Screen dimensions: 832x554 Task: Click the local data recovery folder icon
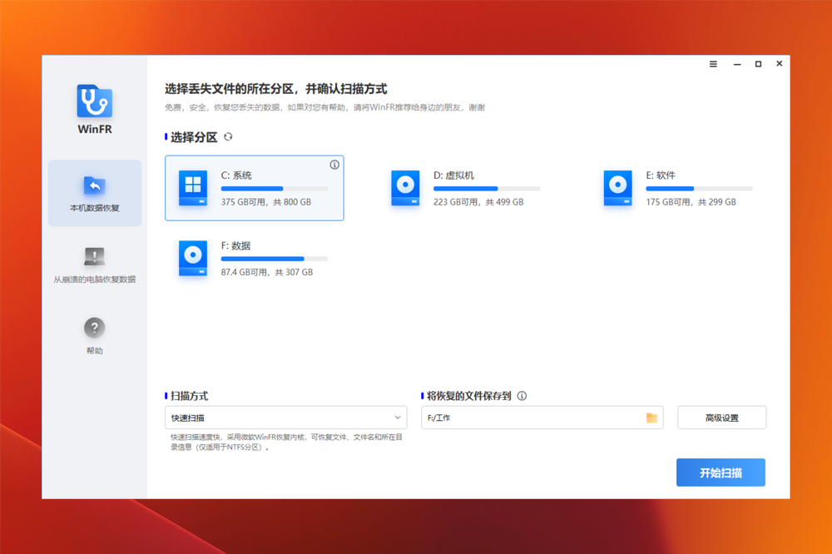(95, 185)
